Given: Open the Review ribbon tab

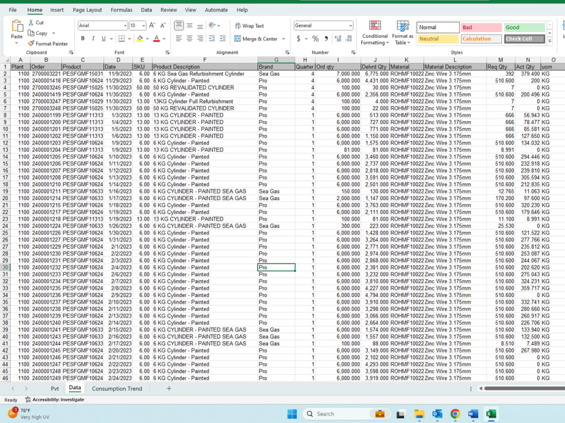Looking at the screenshot, I should pyautogui.click(x=168, y=10).
